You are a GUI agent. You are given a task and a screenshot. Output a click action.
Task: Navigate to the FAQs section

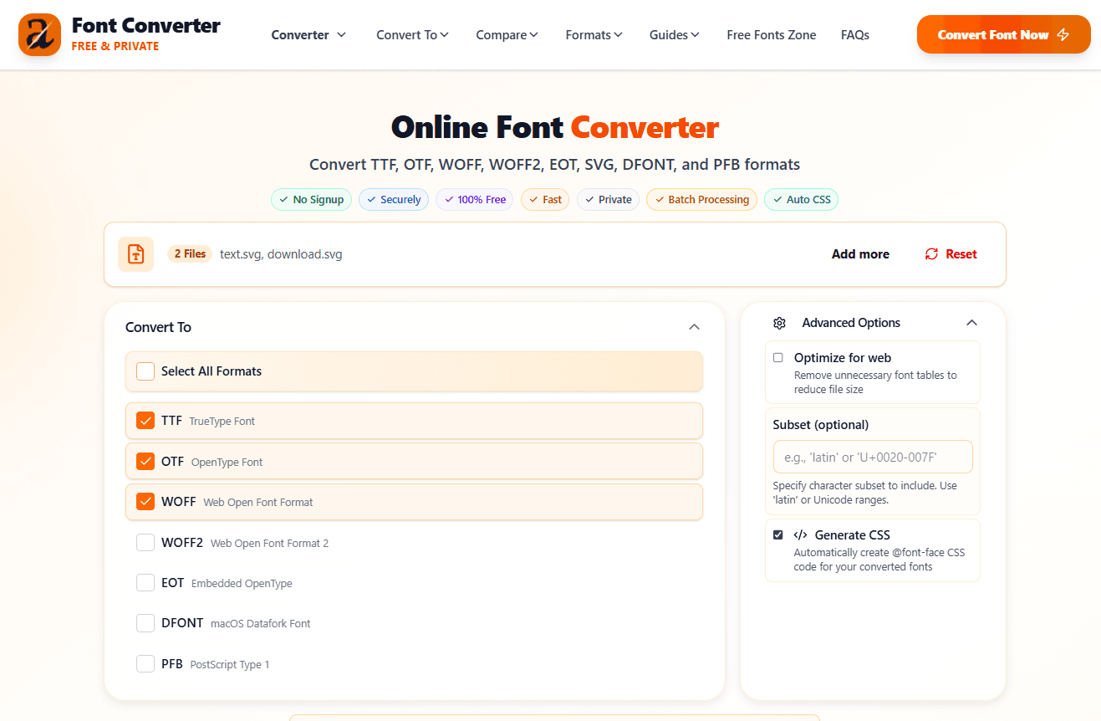pyautogui.click(x=854, y=34)
